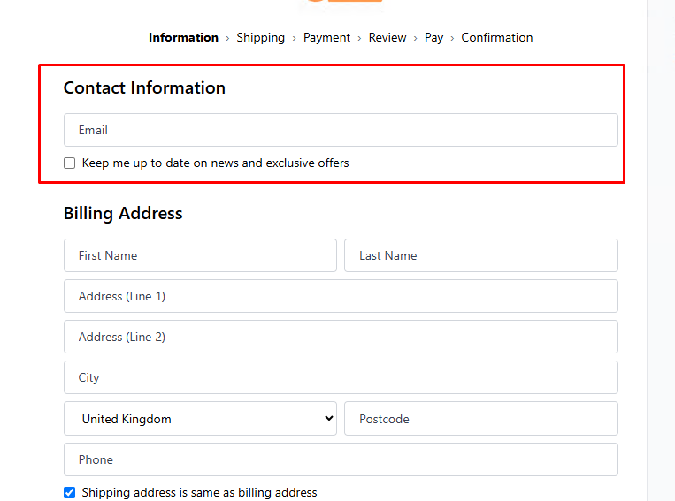Focus the Address (Line 2) field
The width and height of the screenshot is (675, 501).
341,337
